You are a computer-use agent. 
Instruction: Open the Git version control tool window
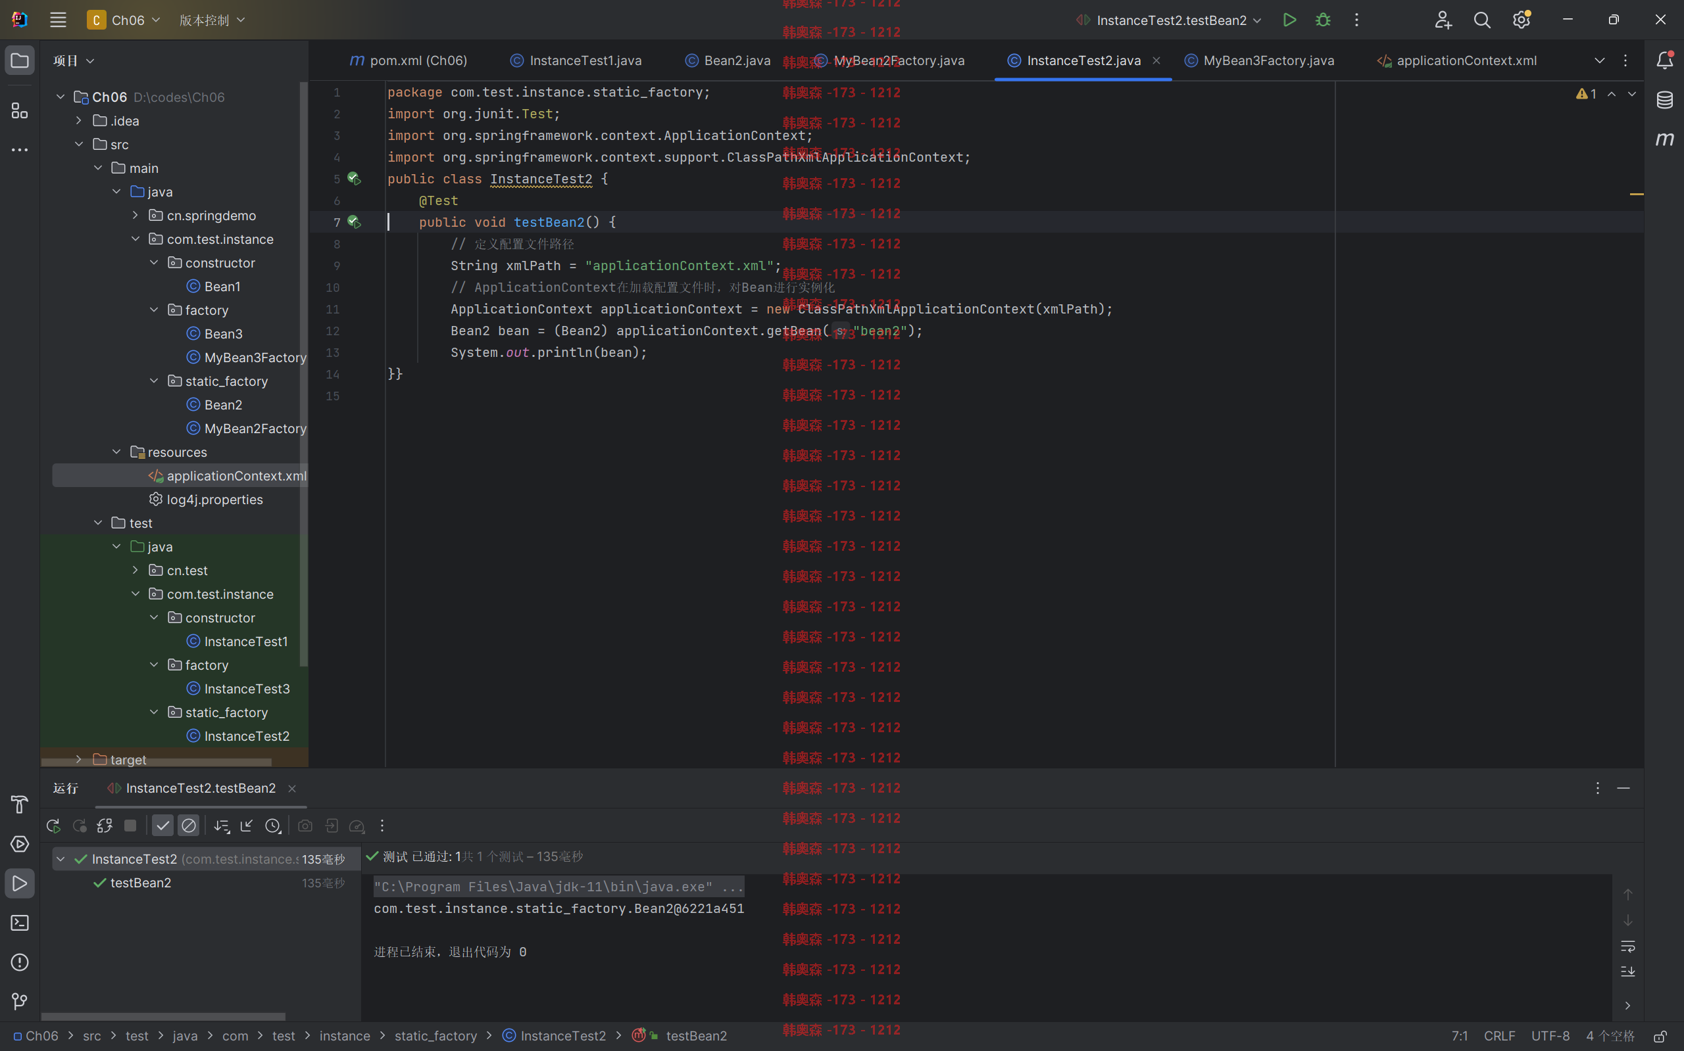[x=20, y=1001]
